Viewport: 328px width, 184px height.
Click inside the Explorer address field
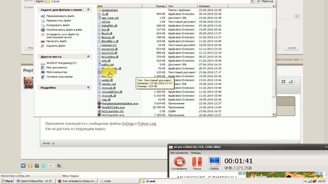coord(148,2)
